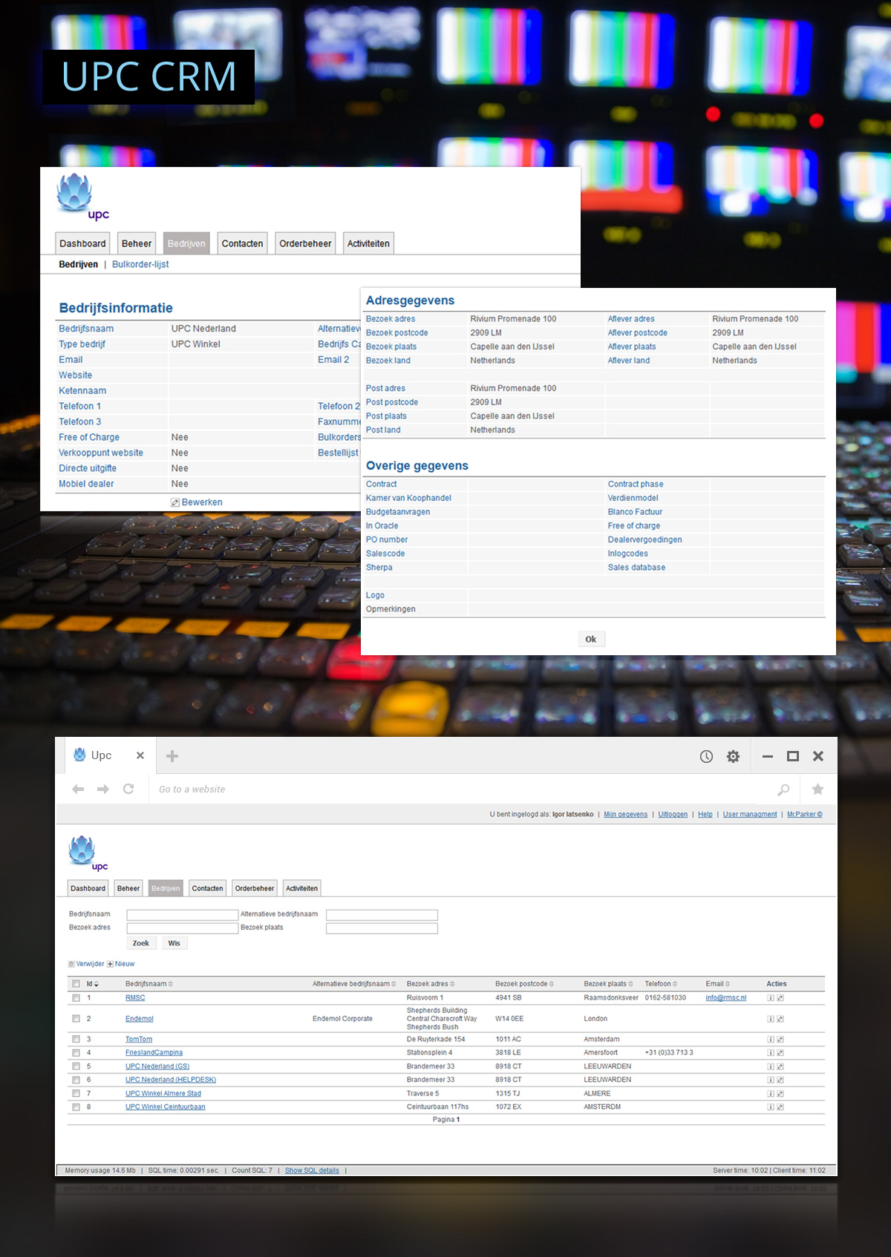Add a company with the Nieuw link

121,964
